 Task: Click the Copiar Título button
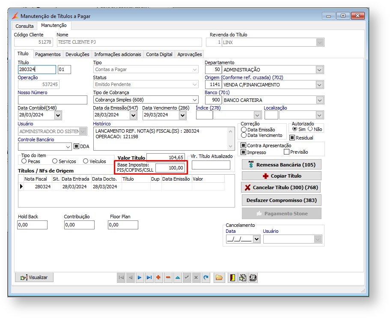click(x=281, y=176)
